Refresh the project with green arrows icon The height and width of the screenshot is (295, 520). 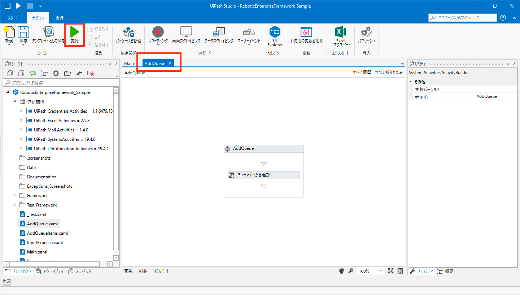(33, 73)
